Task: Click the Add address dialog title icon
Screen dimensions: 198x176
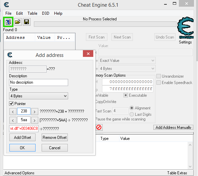Action: pyautogui.click(x=10, y=55)
